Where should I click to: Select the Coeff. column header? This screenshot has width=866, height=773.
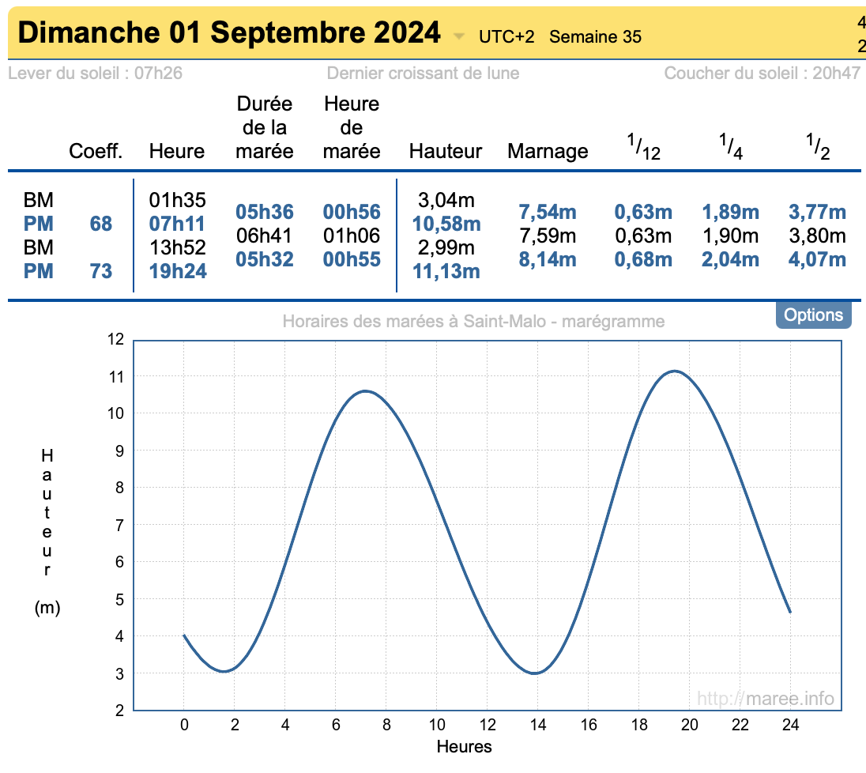pyautogui.click(x=96, y=151)
